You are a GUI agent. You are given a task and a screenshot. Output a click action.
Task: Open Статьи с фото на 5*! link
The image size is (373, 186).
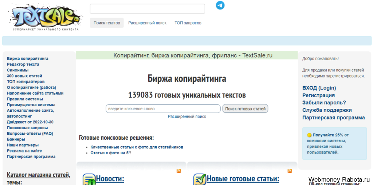point(111,153)
